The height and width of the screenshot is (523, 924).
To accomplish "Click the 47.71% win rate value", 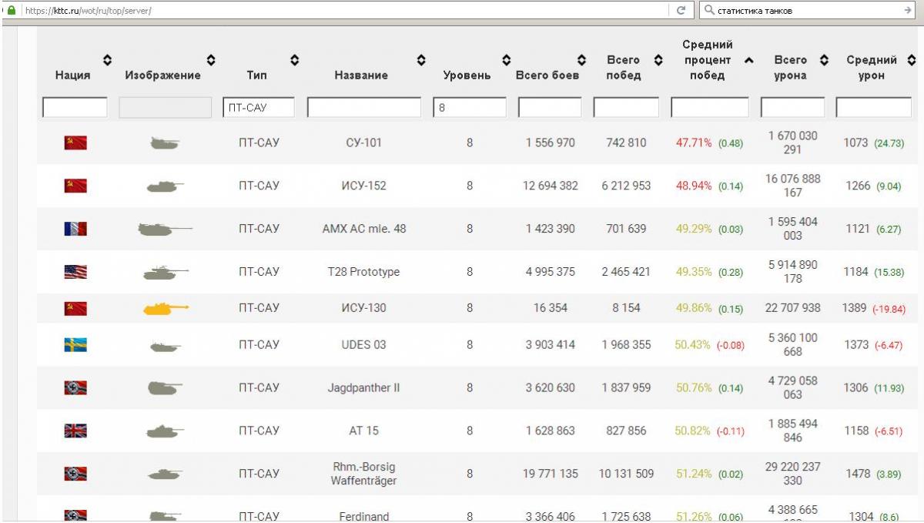I will coord(694,142).
